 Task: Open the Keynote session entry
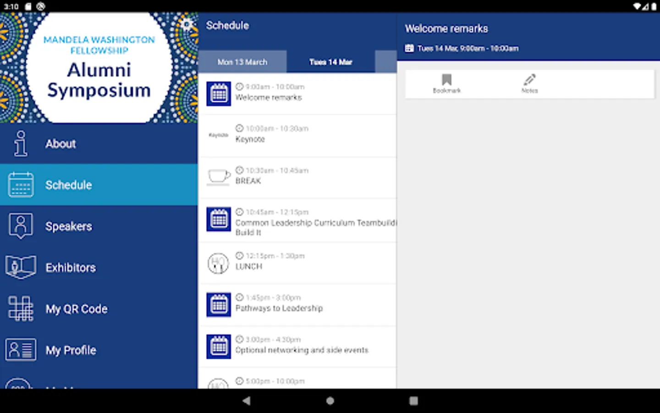[297, 136]
